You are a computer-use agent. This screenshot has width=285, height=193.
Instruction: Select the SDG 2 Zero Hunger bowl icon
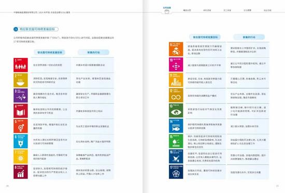(21, 80)
